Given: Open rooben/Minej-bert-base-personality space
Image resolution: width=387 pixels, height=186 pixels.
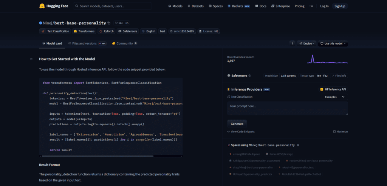Looking at the screenshot, I should point(309,161).
